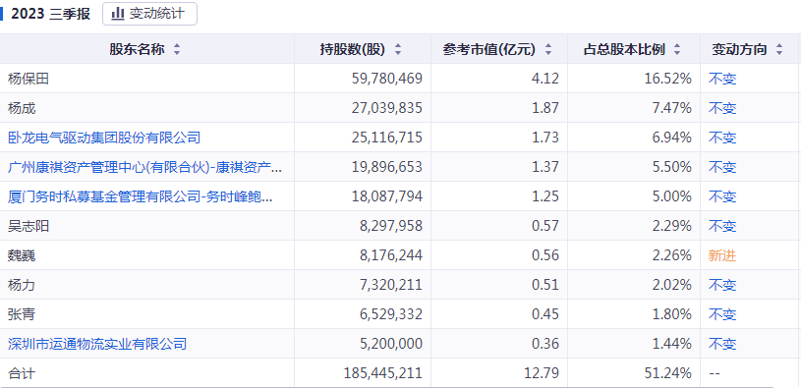Click market value 1.25
This screenshot has height=388, width=801.
coord(546,196)
